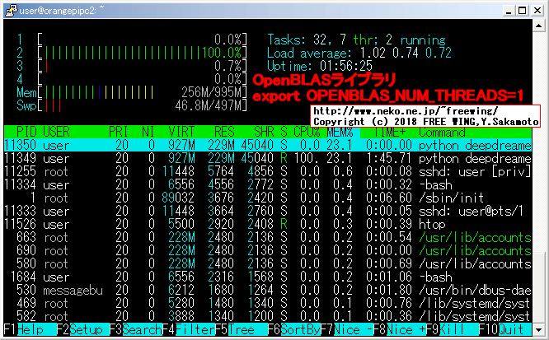This screenshot has height=340, width=549.
Task: Activate F3 Search function
Action: pos(136,329)
